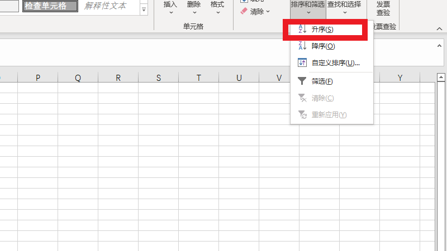This screenshot has width=447, height=251.
Task: Select column P header
Action: (x=37, y=78)
